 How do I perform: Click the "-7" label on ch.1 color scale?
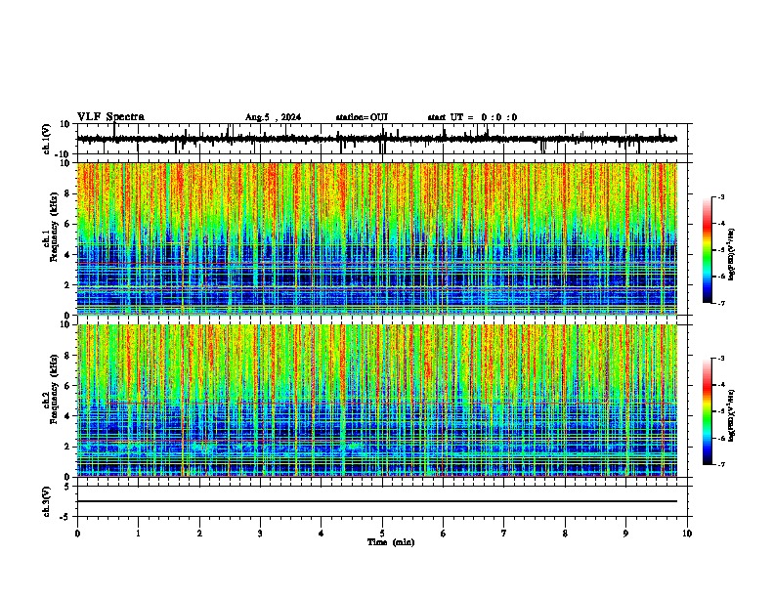click(x=720, y=303)
